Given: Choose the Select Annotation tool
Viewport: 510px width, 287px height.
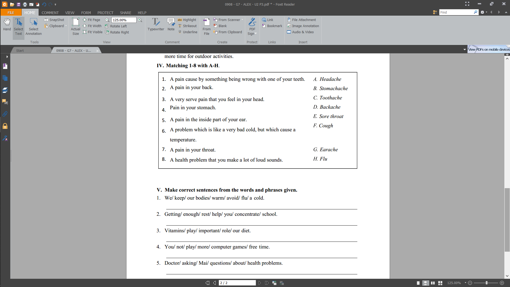Looking at the screenshot, I should coord(33,27).
